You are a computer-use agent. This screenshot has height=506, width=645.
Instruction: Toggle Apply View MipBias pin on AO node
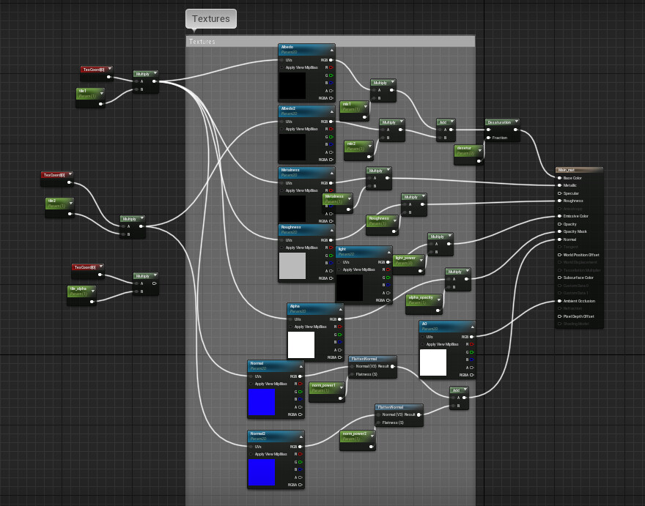423,344
